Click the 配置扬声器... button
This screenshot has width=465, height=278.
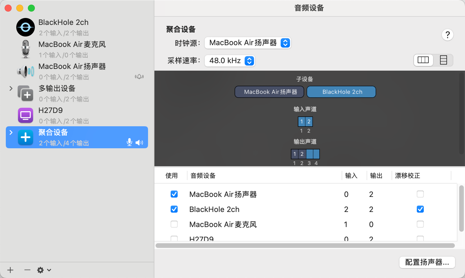click(x=427, y=262)
